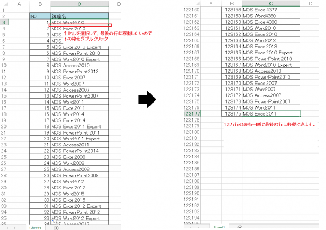Click cell MOS PowerPoint 2012
326x230 pixels.
79,212
